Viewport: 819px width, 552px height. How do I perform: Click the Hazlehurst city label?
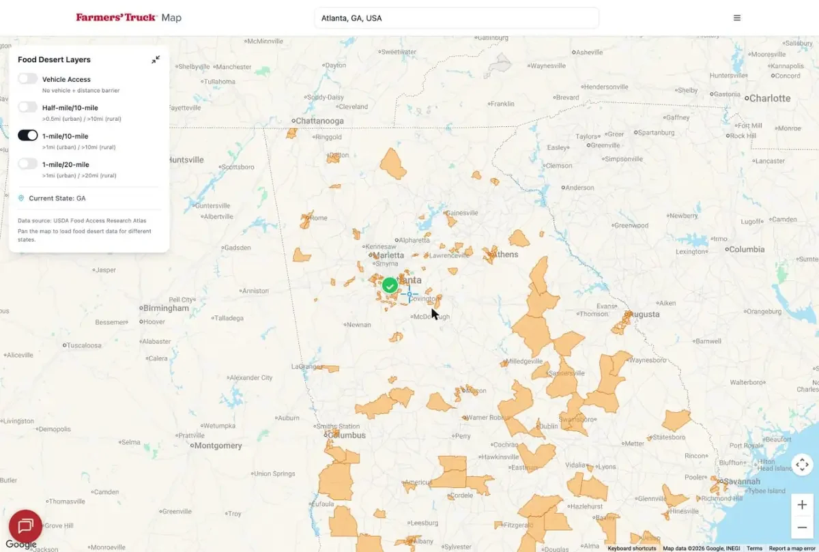(586, 507)
